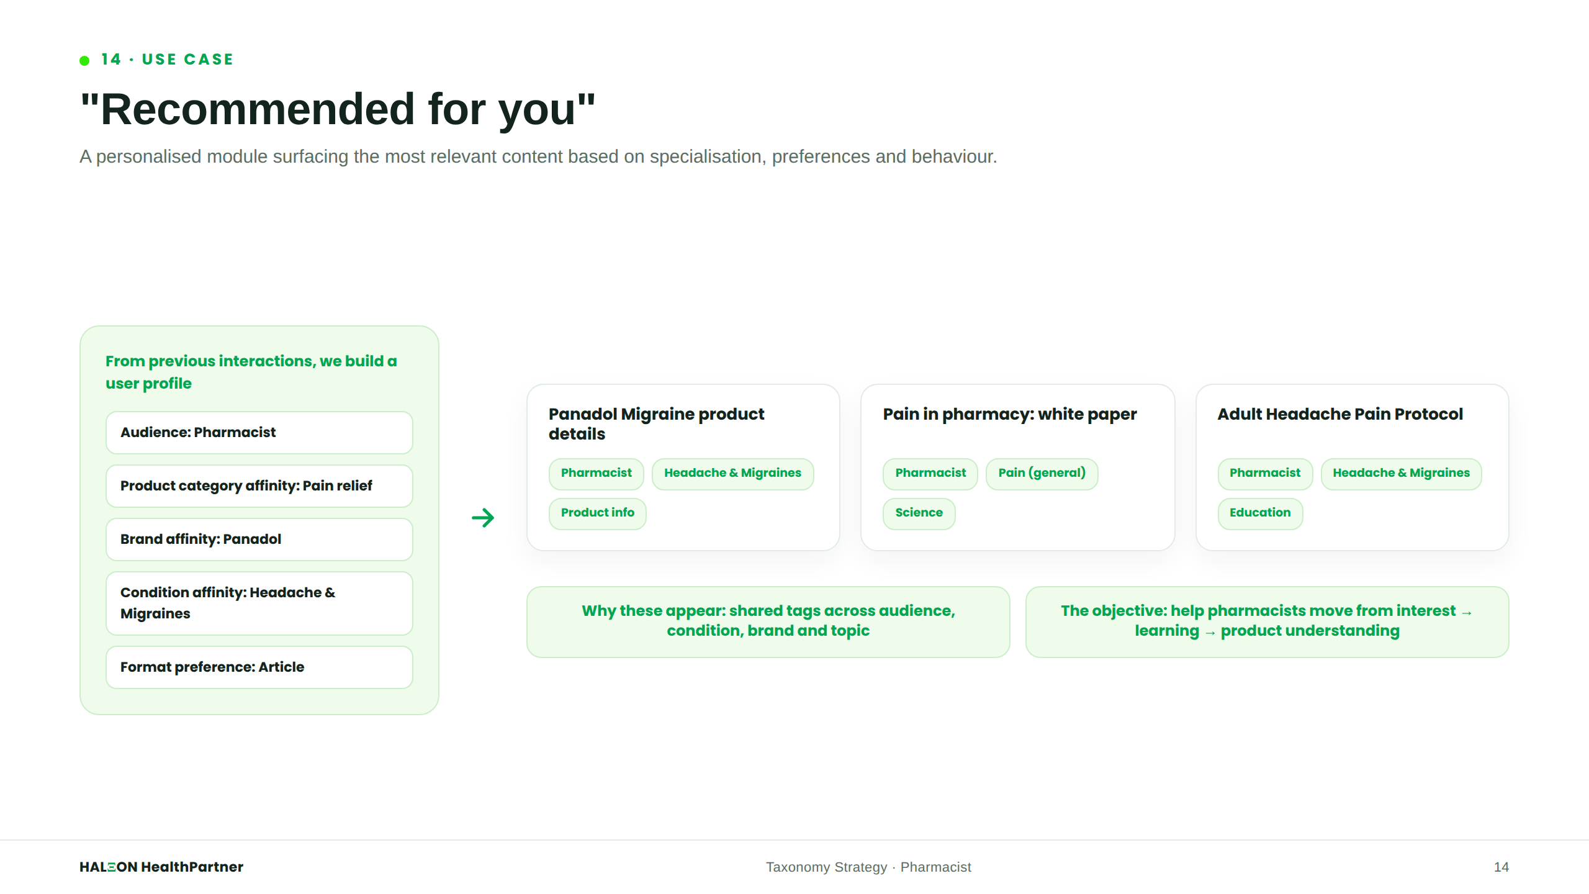The image size is (1589, 894).
Task: Click the "Recommended for you" slide title
Action: 338,109
